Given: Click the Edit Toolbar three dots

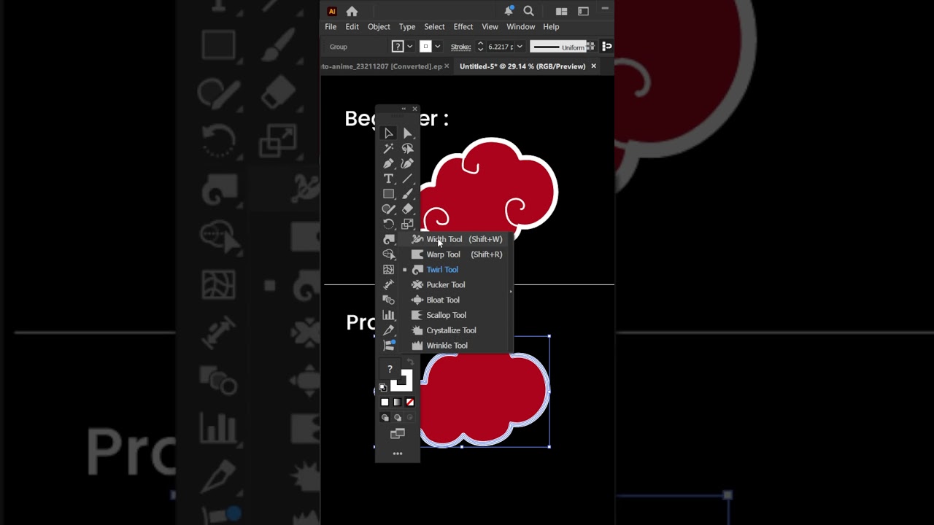Looking at the screenshot, I should tap(398, 454).
